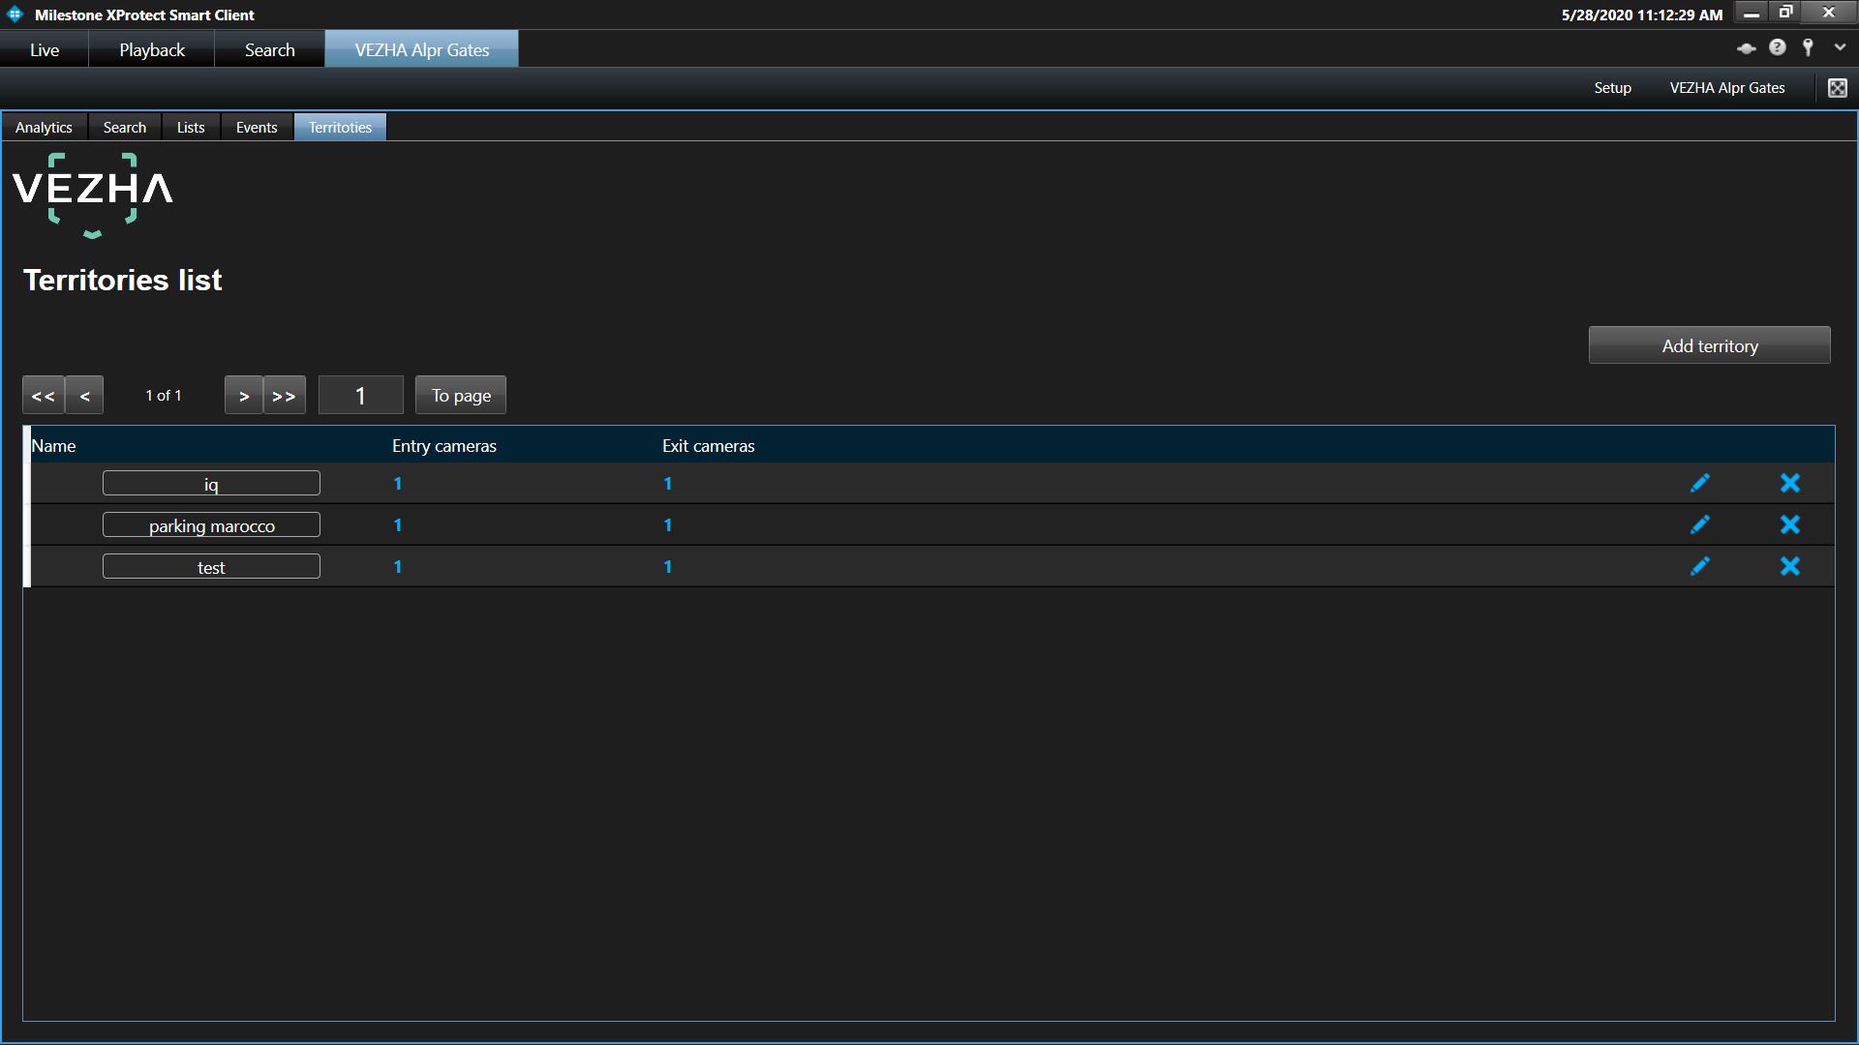Edit the test territory with pencil icon
Viewport: 1859px width, 1045px height.
pyautogui.click(x=1699, y=566)
